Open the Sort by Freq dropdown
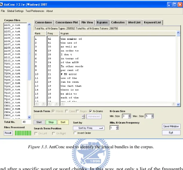 (89, 128)
